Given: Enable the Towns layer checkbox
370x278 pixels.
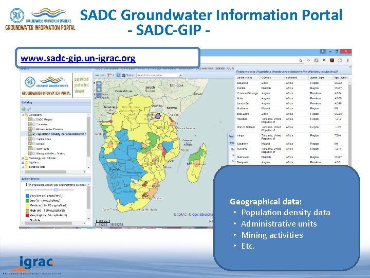Looking at the screenshot, I should click(x=34, y=144).
